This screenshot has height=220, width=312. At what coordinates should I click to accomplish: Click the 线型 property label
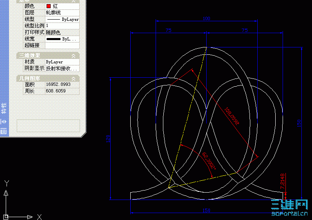click(x=29, y=19)
